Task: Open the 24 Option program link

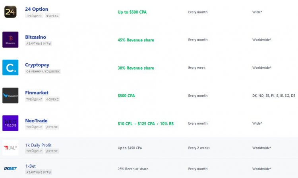Action: click(37, 9)
